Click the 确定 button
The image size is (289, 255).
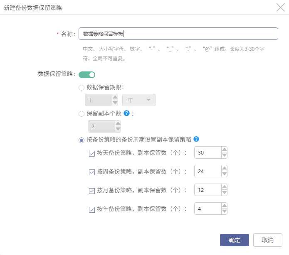[x=235, y=240]
